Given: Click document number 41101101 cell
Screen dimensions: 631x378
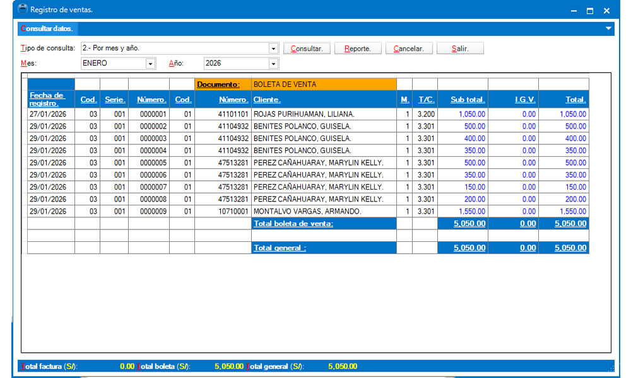Looking at the screenshot, I should click(223, 114).
